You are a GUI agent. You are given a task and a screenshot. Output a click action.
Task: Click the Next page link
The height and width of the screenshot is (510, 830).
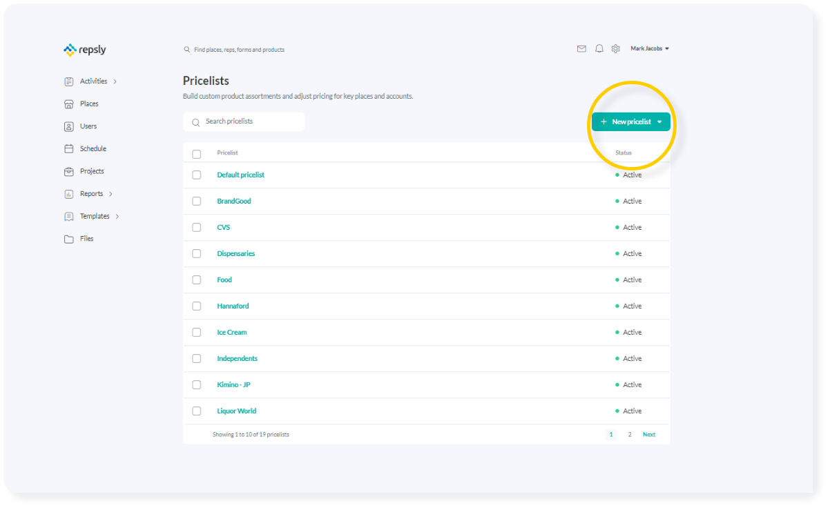(x=649, y=435)
